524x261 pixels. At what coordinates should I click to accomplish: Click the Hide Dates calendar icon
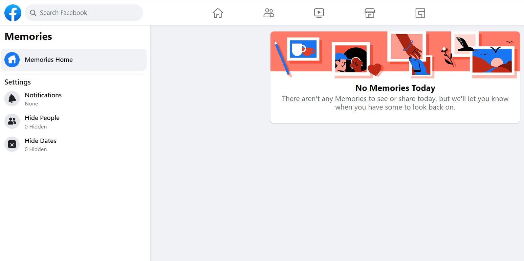pos(12,144)
